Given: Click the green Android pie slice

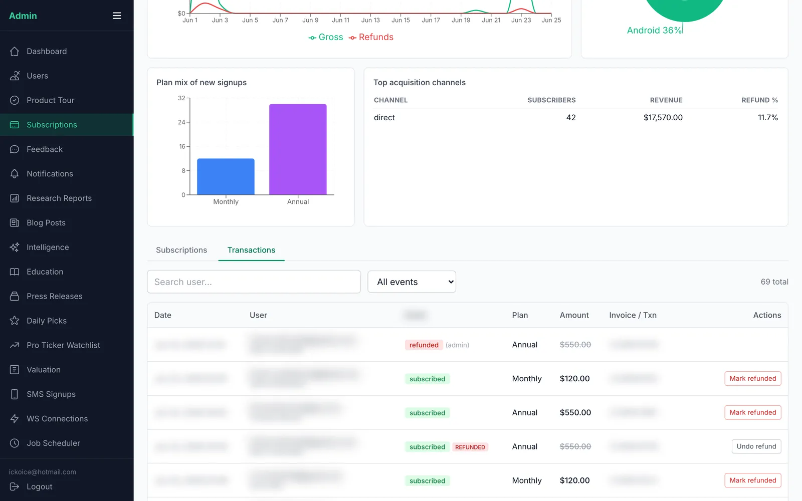Looking at the screenshot, I should click(x=685, y=10).
